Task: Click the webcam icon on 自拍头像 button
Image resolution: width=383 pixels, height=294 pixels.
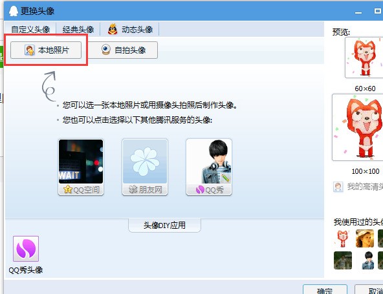Action: click(106, 50)
